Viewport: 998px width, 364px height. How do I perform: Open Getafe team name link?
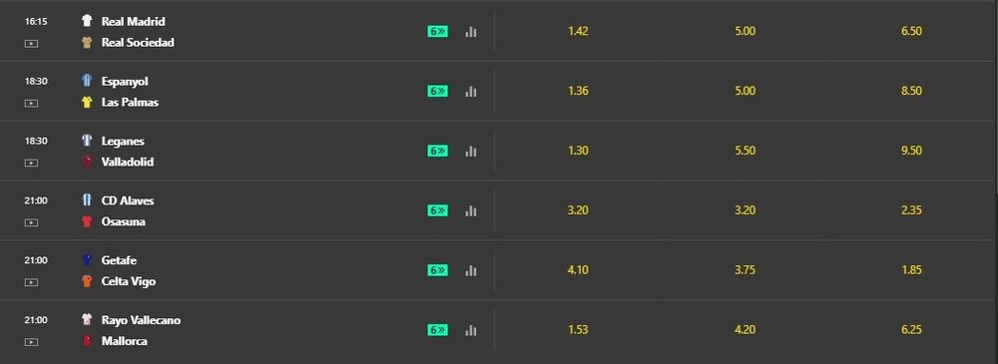point(119,260)
